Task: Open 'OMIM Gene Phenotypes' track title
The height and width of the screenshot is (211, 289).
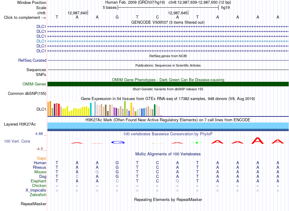Action: pyautogui.click(x=168, y=80)
